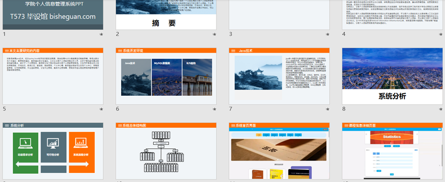Image resolution: width=445 pixels, height=182 pixels.
Task: Click the transition star under slide 5
Action: pos(101,109)
